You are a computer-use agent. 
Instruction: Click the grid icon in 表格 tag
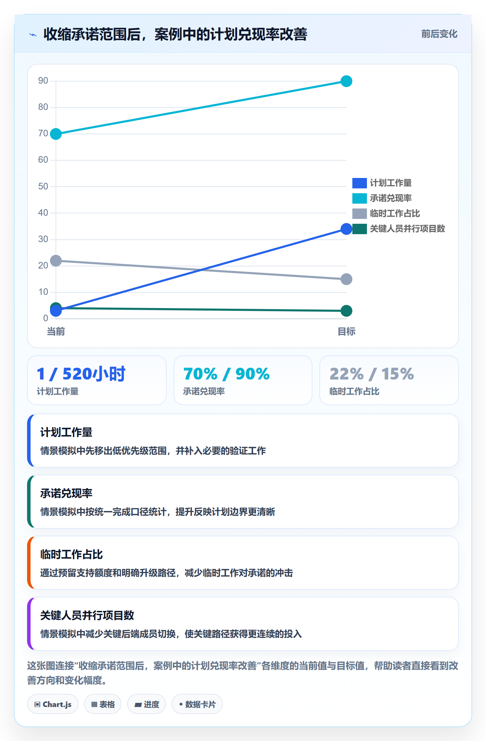[94, 705]
